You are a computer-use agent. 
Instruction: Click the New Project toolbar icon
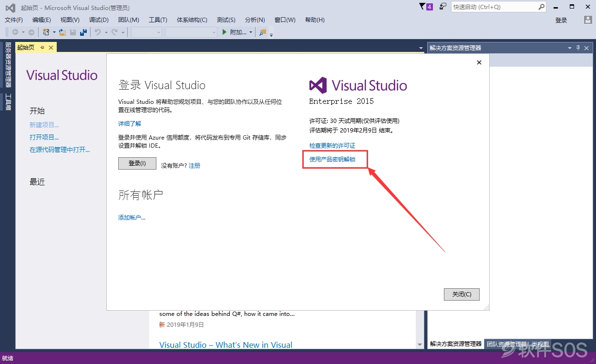coord(46,32)
